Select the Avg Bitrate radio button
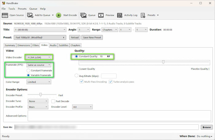The height and width of the screenshot is (140, 215). pyautogui.click(x=76, y=75)
